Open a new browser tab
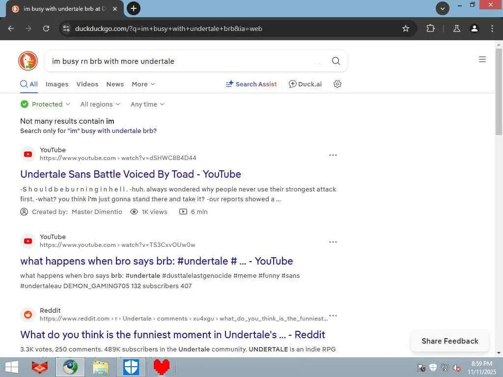The height and width of the screenshot is (377, 503). pyautogui.click(x=134, y=8)
